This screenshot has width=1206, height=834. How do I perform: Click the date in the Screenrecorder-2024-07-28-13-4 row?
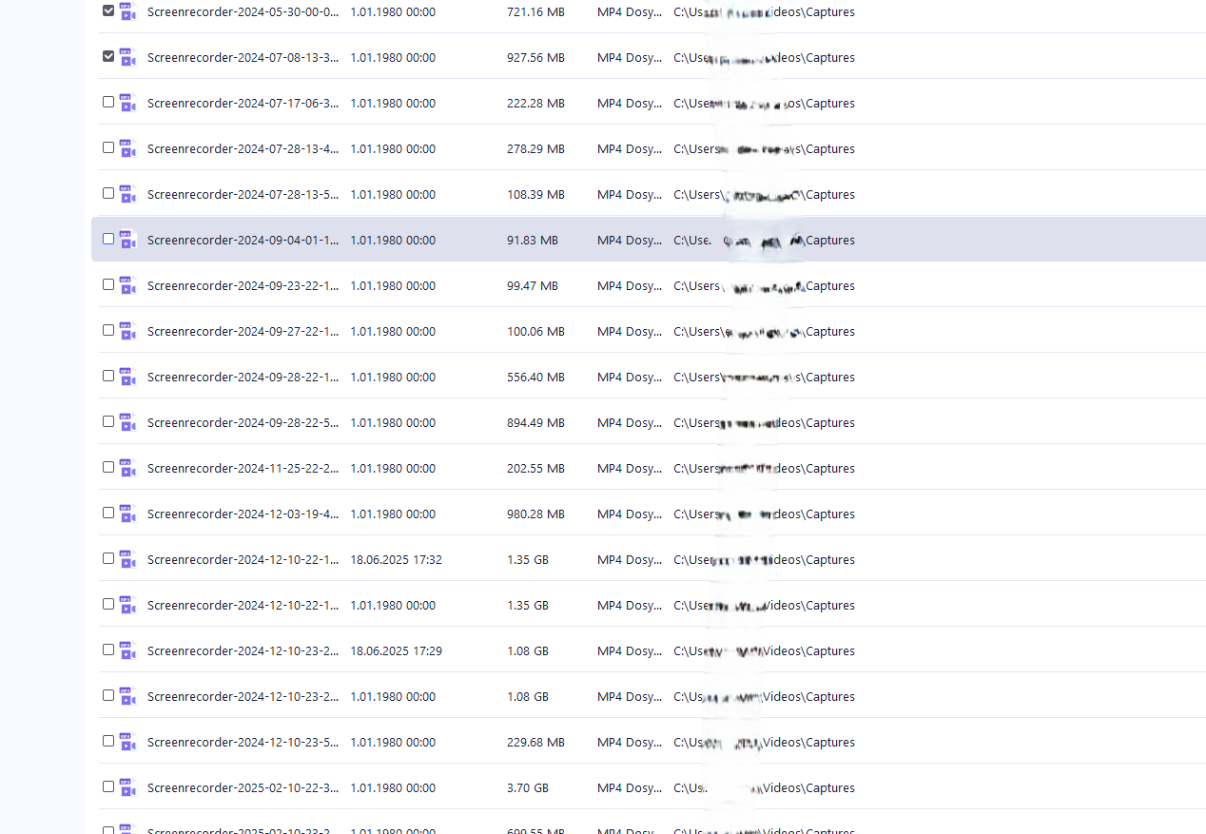(393, 148)
